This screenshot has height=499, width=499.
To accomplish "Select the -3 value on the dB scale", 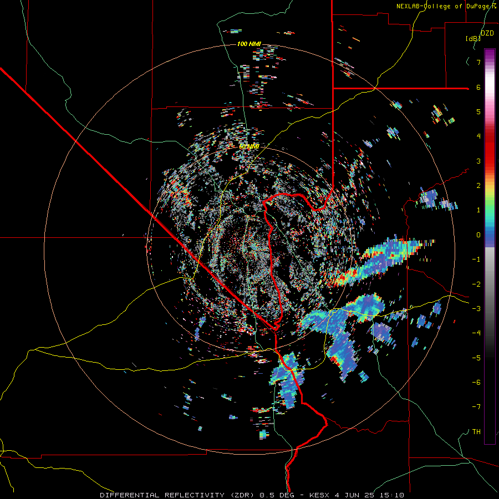I will point(476,309).
